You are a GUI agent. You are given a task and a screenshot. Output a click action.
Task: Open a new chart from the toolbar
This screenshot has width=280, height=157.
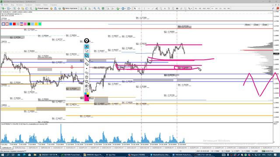pos(3,8)
